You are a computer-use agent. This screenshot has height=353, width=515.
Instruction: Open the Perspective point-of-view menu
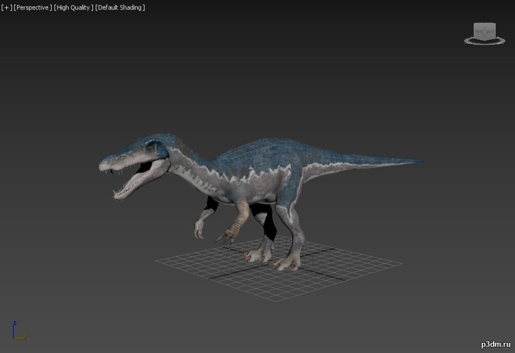coord(32,7)
